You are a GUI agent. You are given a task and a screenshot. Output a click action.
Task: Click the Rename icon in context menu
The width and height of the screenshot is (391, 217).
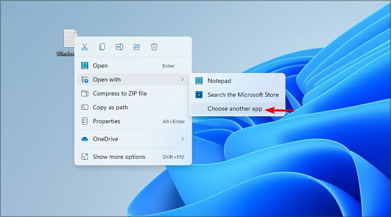[x=119, y=47]
